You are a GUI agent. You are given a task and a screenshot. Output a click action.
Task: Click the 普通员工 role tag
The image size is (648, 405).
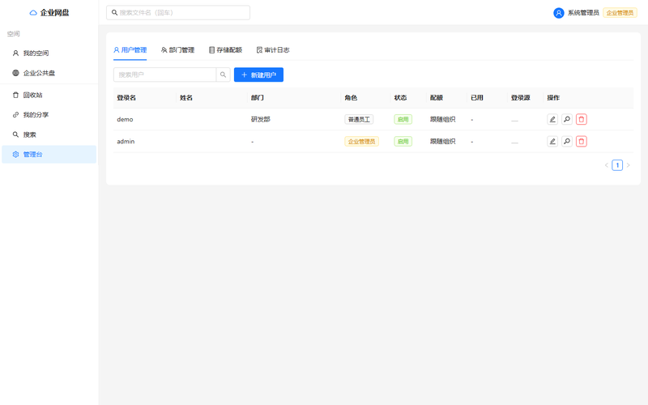click(x=359, y=119)
